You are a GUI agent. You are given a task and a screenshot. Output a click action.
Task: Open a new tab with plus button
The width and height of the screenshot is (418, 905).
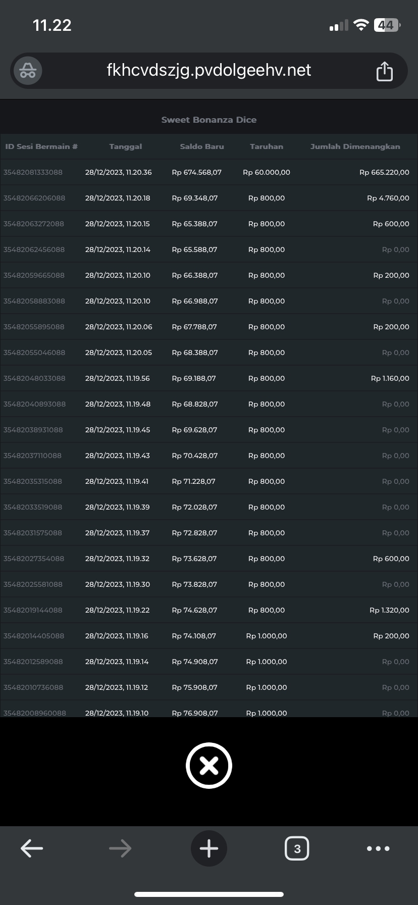coord(208,848)
